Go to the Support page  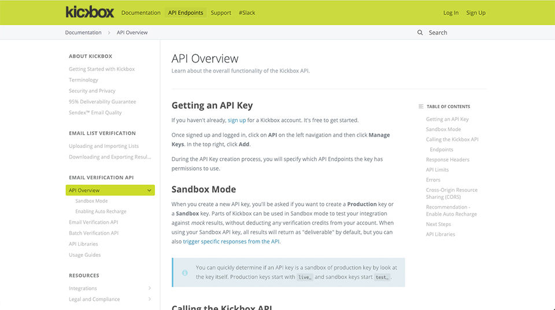221,13
